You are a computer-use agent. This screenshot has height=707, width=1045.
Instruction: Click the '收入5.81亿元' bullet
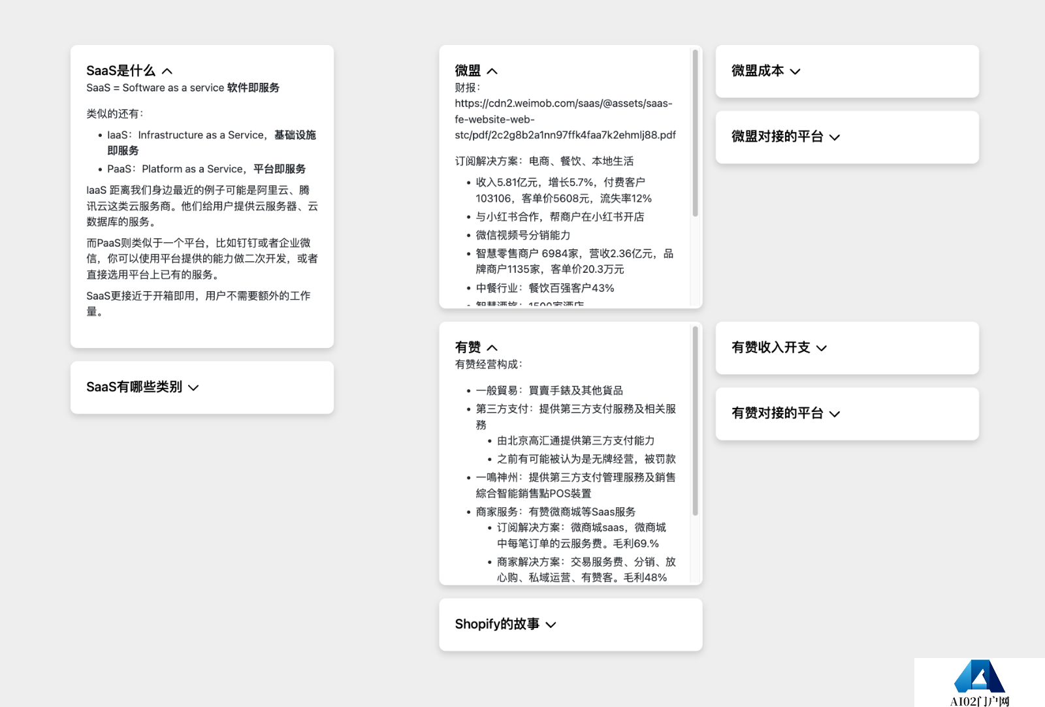(x=564, y=191)
